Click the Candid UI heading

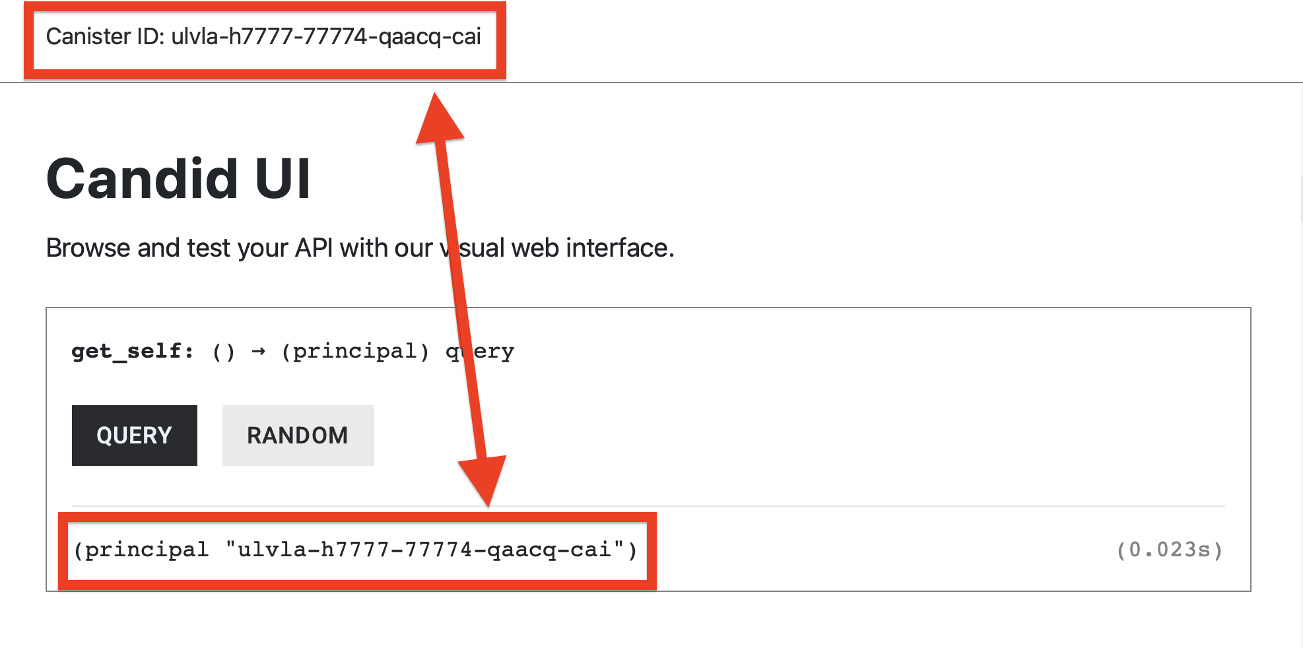pyautogui.click(x=178, y=177)
